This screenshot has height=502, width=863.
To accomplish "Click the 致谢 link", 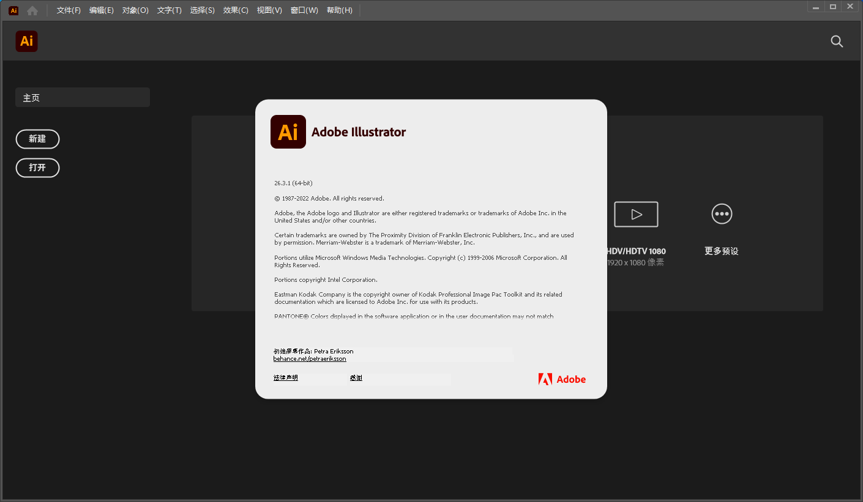I will click(x=356, y=377).
